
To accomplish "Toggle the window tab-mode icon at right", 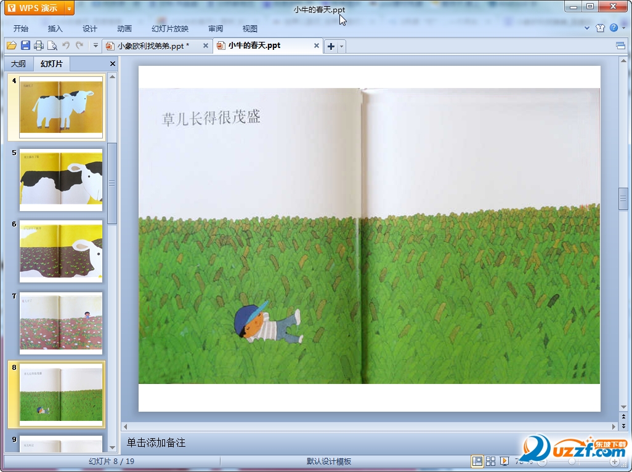I will [x=621, y=46].
